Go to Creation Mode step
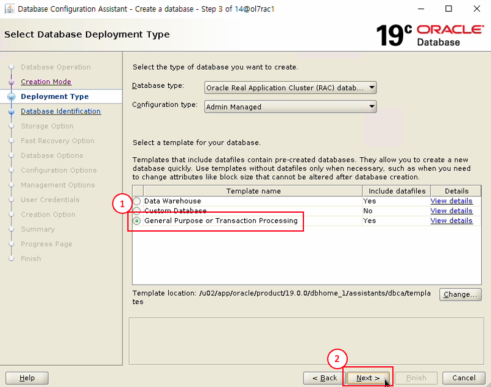 [x=46, y=82]
